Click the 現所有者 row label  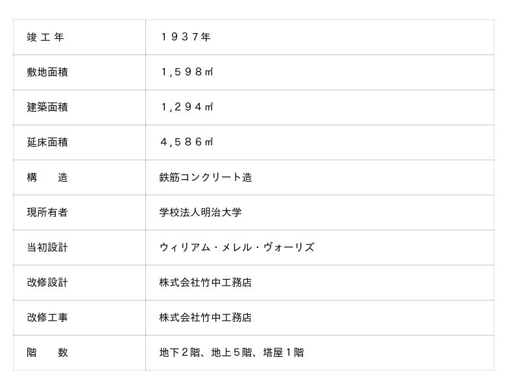pyautogui.click(x=47, y=212)
